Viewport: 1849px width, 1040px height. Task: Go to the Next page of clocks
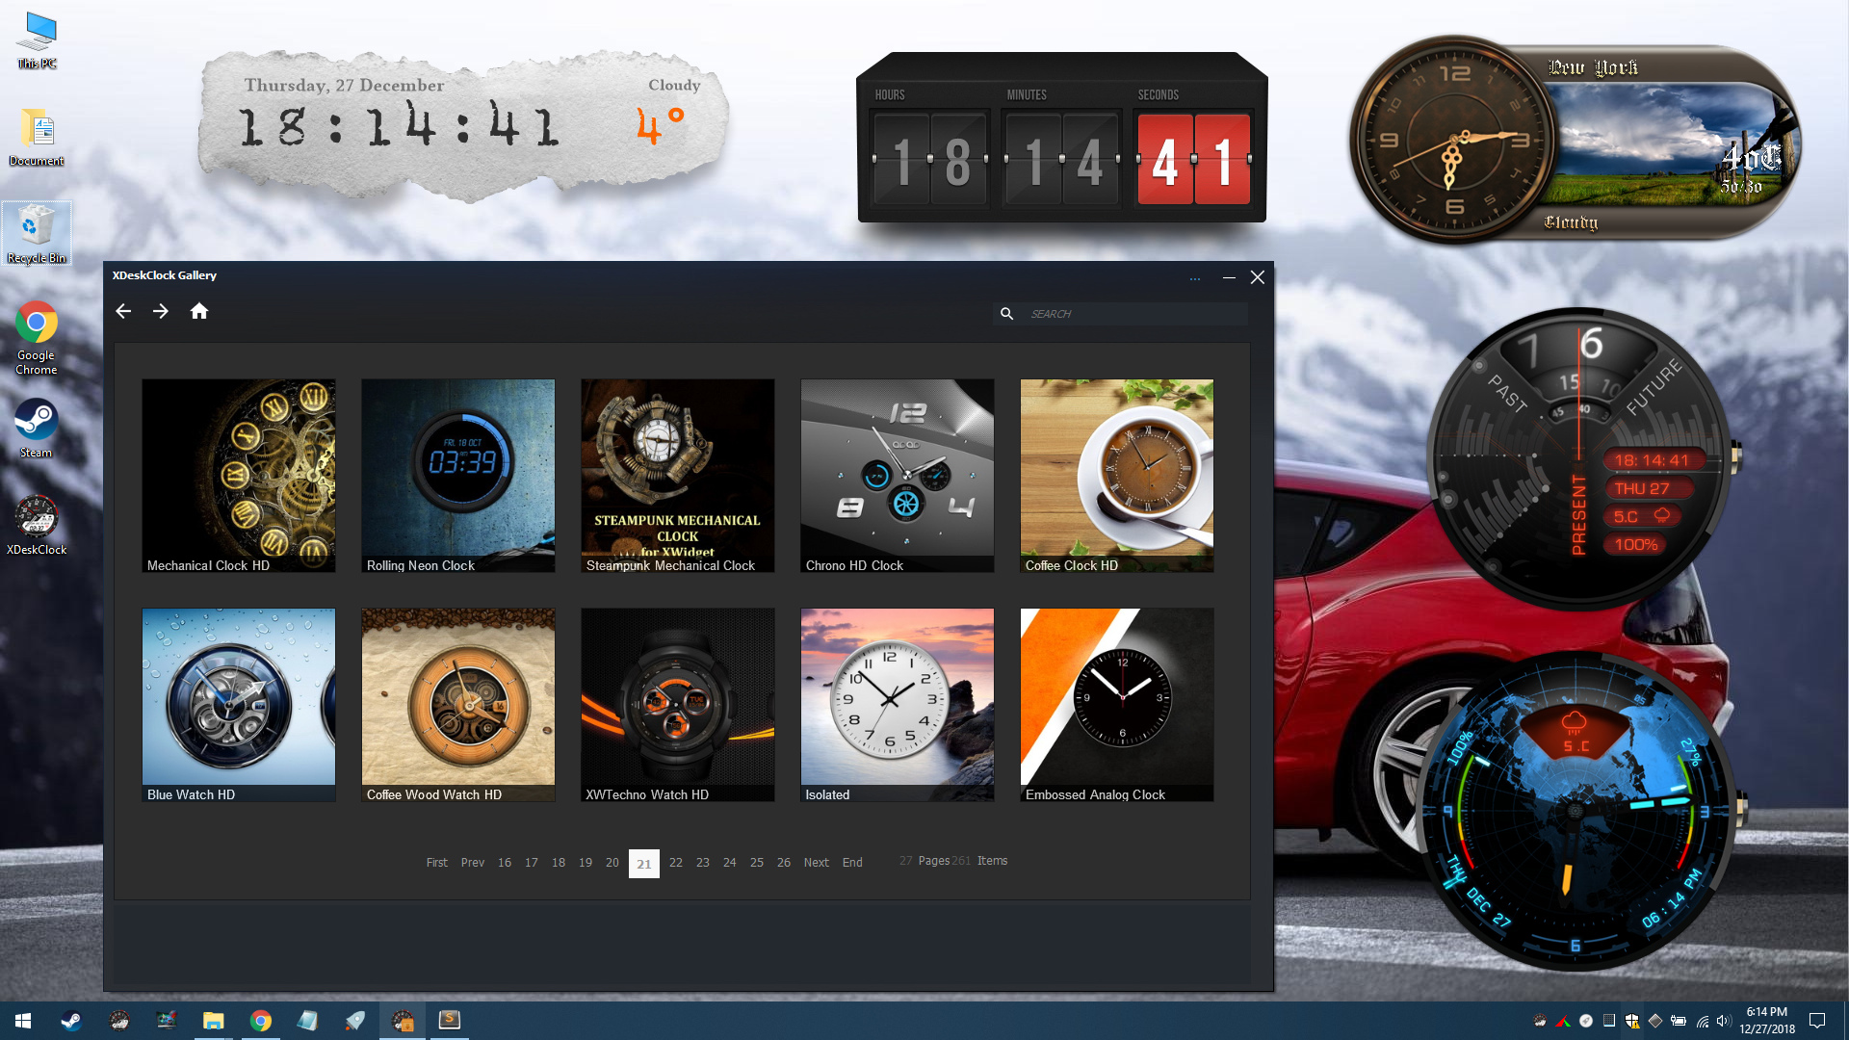816,863
